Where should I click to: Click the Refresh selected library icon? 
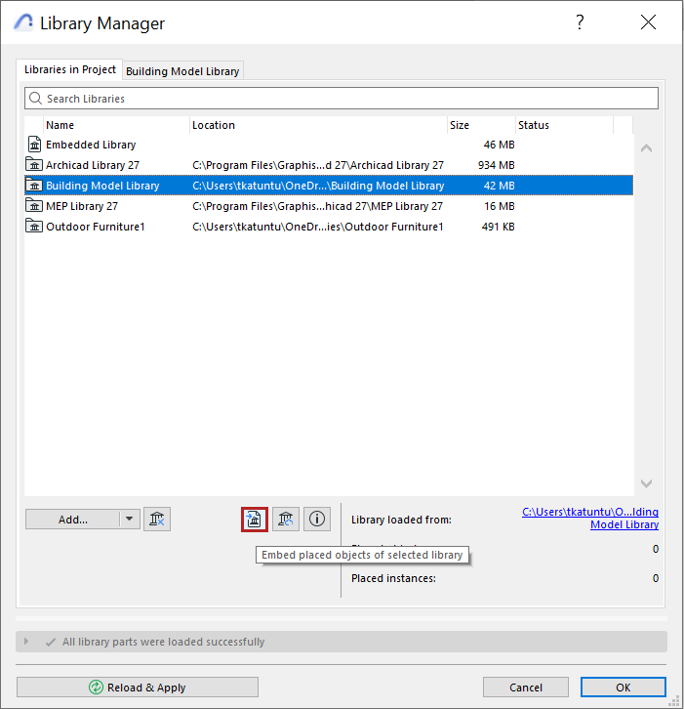tap(286, 520)
